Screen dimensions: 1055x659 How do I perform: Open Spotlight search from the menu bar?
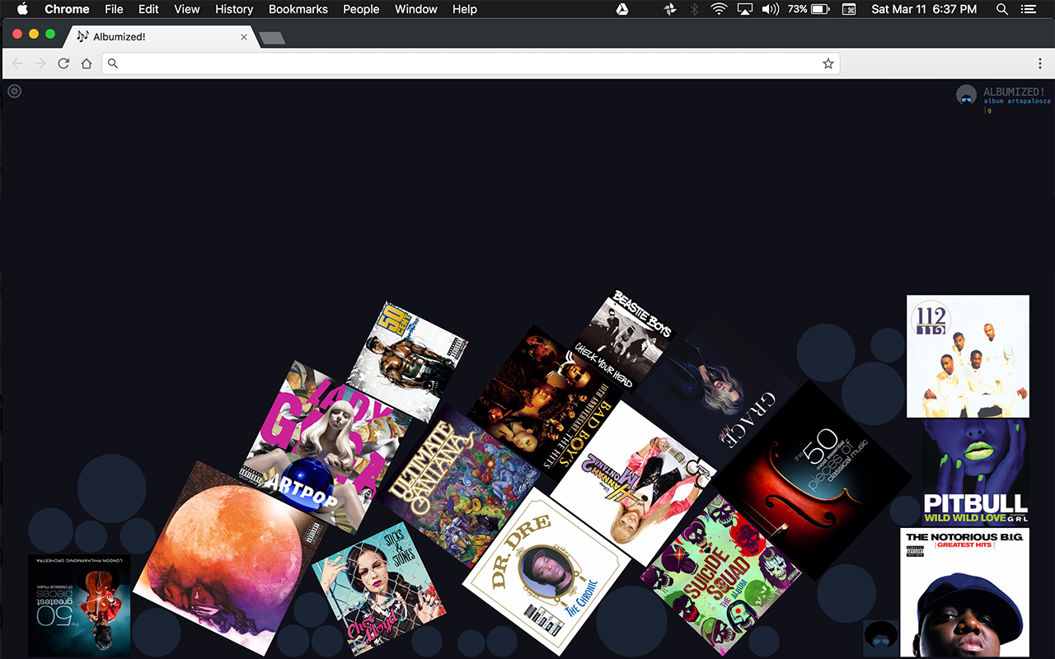click(1001, 9)
